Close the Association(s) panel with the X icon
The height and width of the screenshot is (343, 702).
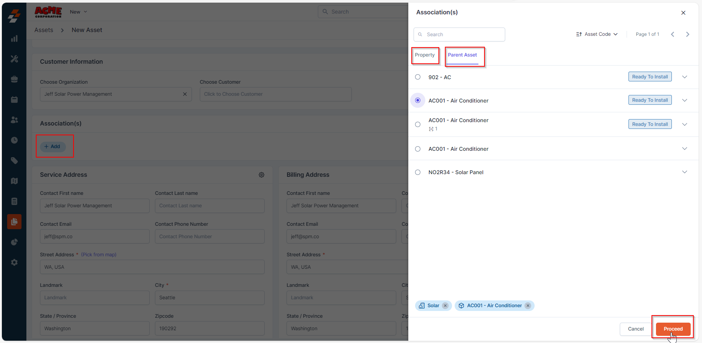(683, 13)
